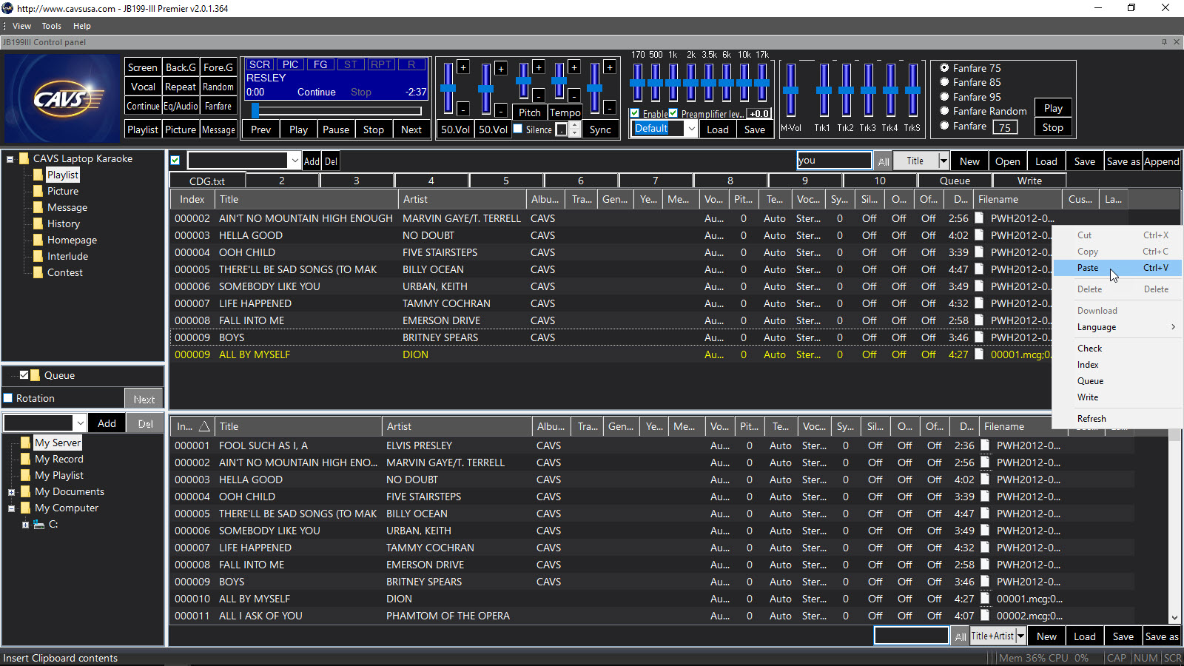Click the minus button above Sync

[x=610, y=108]
